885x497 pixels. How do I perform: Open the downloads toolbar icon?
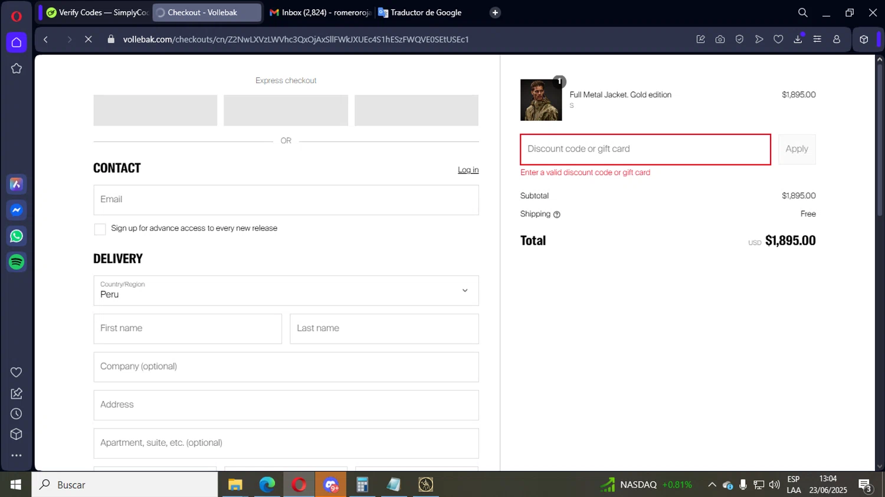click(798, 40)
